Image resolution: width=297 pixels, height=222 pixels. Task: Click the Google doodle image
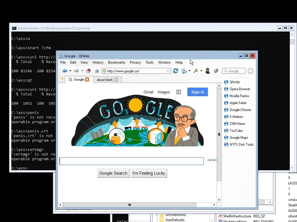pos(137,121)
